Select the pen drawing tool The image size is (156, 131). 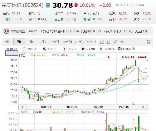(x=115, y=42)
